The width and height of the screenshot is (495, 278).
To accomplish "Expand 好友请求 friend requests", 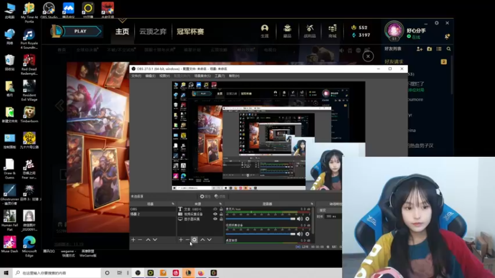I will [394, 61].
